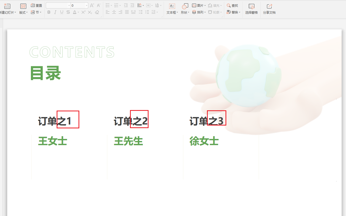Click the clear formatting eraser icon

point(97,12)
